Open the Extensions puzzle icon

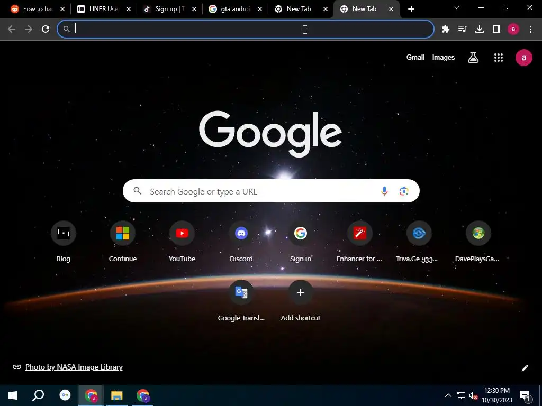446,30
